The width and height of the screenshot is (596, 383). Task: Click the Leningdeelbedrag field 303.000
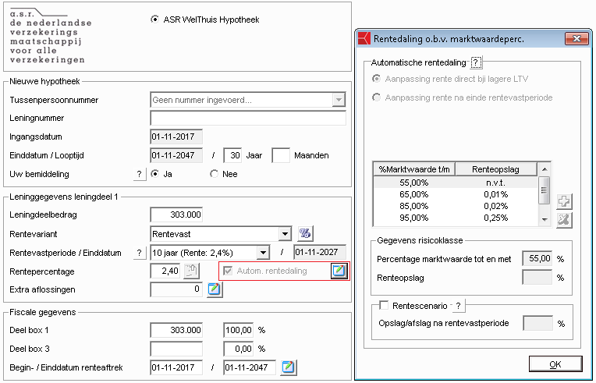tap(176, 215)
